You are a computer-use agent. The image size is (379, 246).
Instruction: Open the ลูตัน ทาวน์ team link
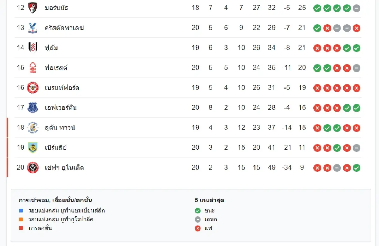60,127
